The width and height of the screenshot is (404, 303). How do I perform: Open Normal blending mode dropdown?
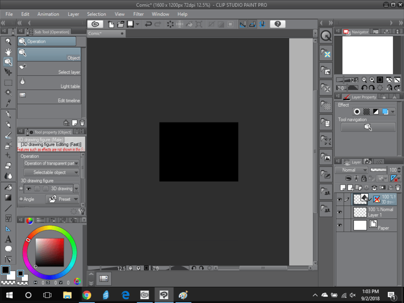[x=351, y=170]
